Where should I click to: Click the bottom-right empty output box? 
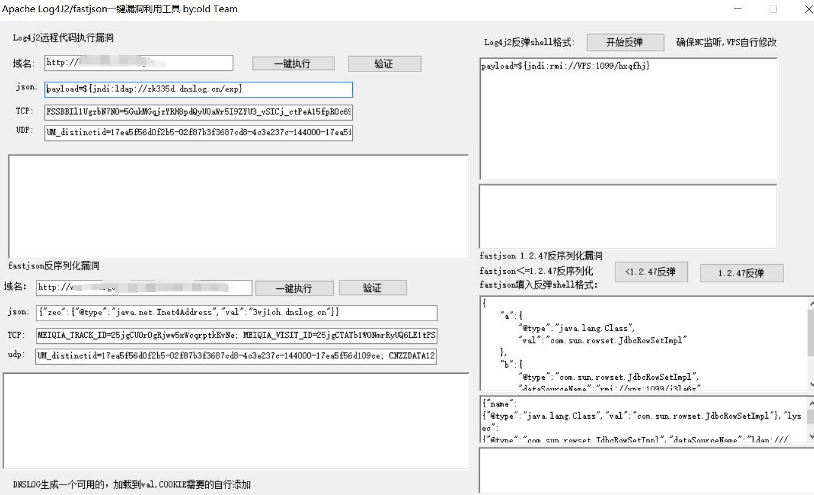coord(646,470)
